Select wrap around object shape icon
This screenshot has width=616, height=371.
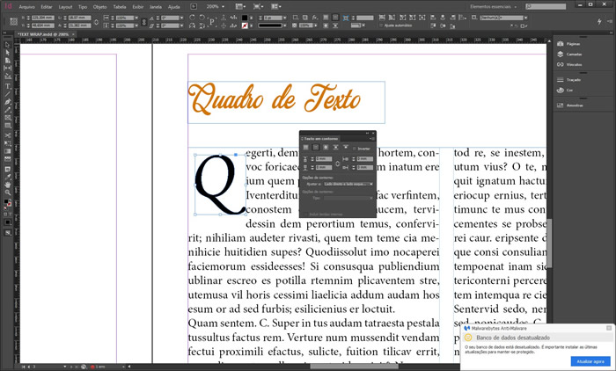pyautogui.click(x=325, y=148)
